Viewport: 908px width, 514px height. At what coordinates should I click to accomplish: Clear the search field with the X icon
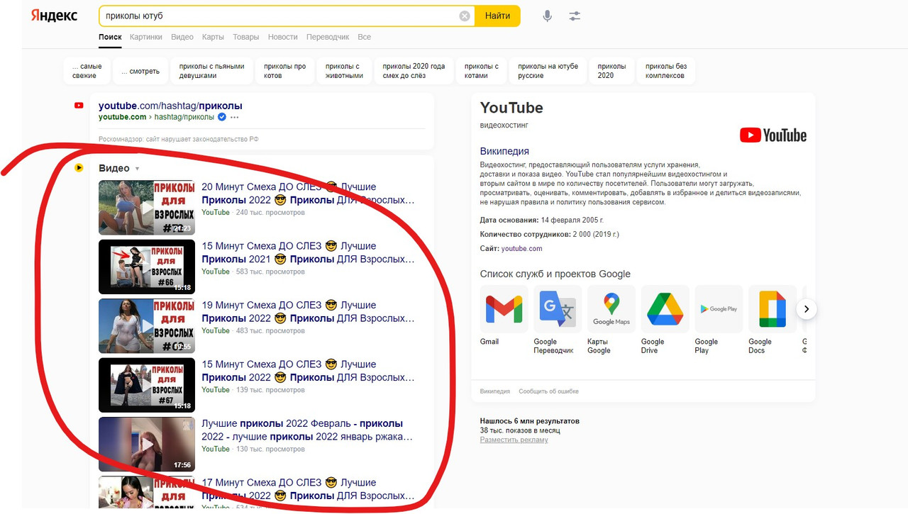[x=465, y=16]
